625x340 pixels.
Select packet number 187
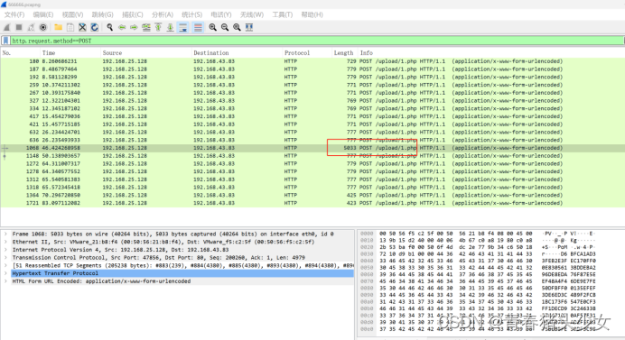(x=312, y=69)
